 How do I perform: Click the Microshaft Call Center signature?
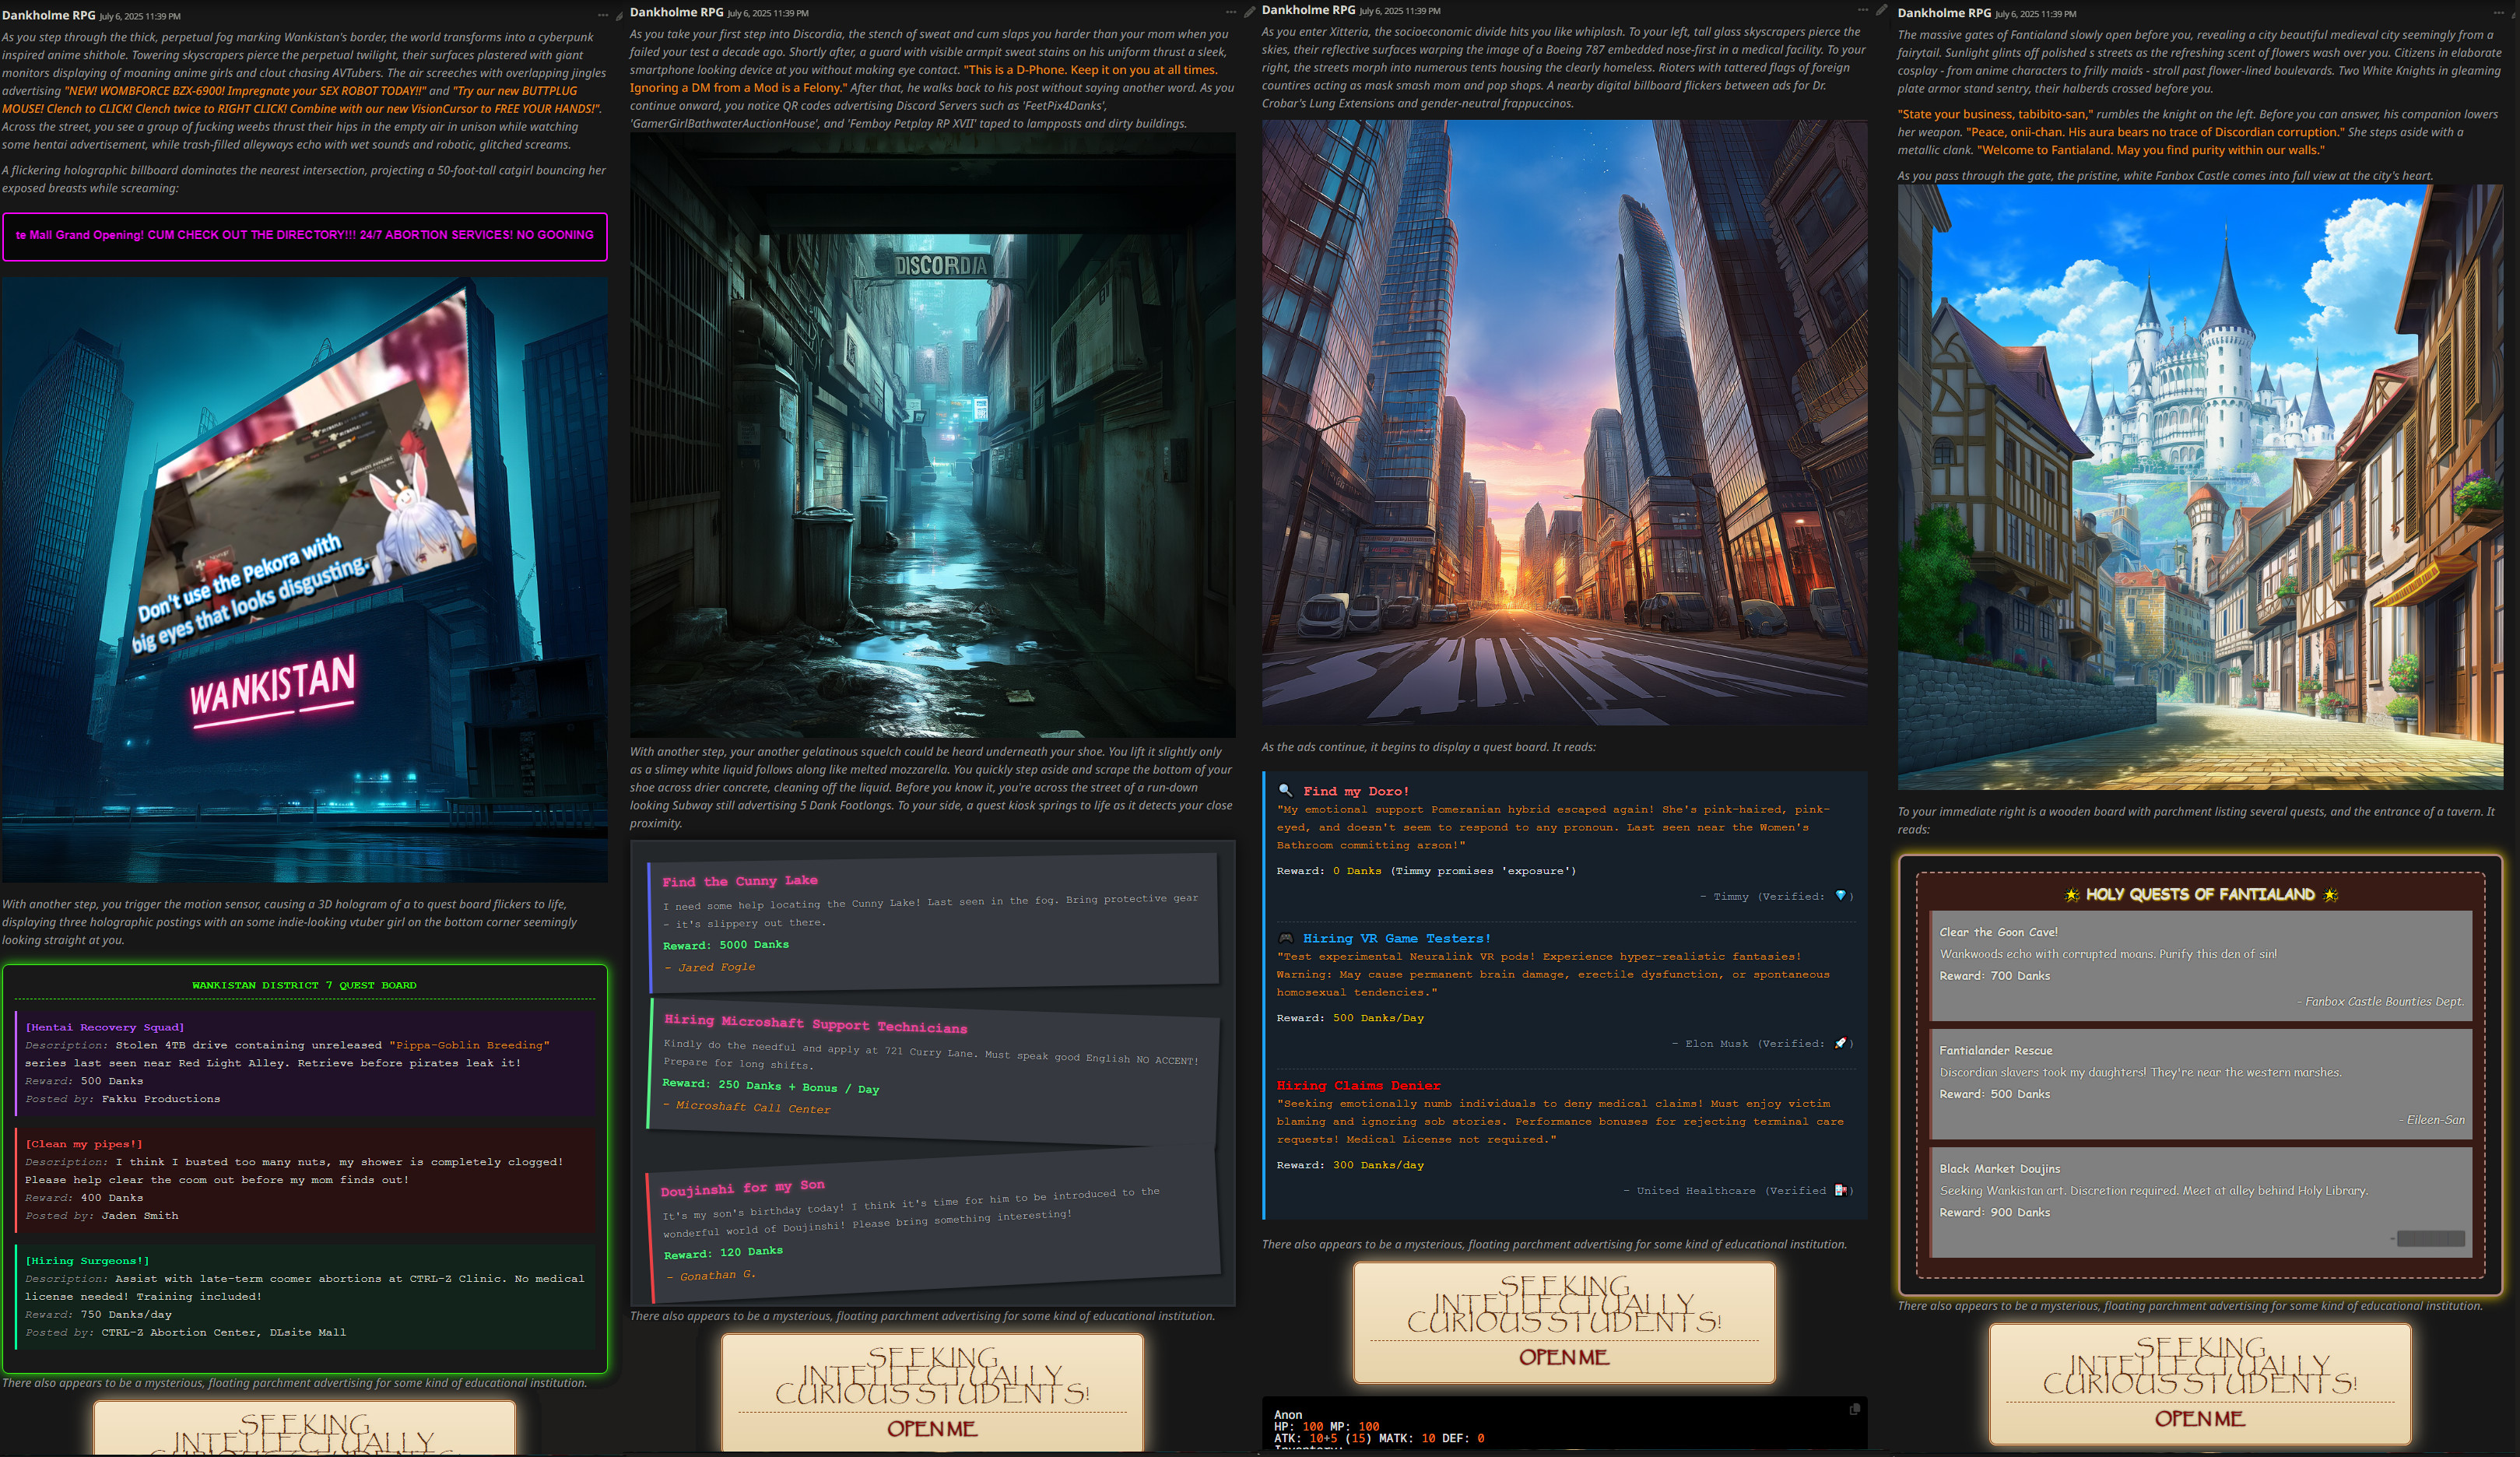748,1107
